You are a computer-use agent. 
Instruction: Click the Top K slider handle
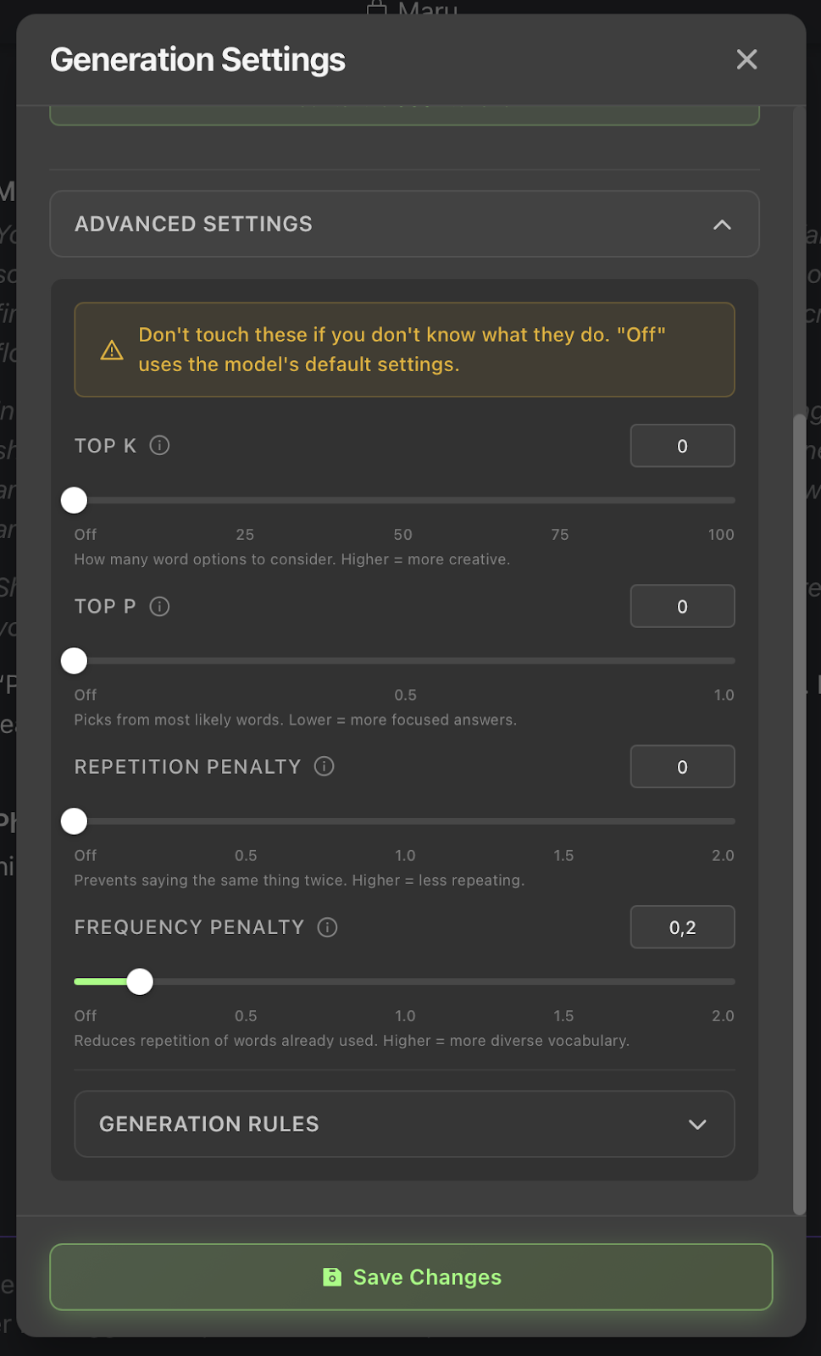coord(75,501)
